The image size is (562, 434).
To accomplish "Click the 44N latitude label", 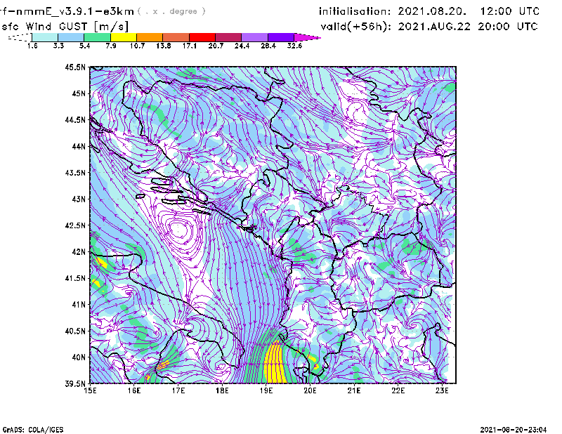I will click(x=79, y=146).
